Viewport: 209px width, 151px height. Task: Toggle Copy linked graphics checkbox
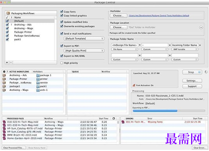point(62,16)
